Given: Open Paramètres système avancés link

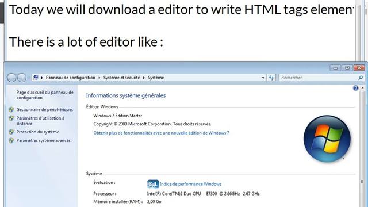Looking at the screenshot, I should (x=44, y=140).
